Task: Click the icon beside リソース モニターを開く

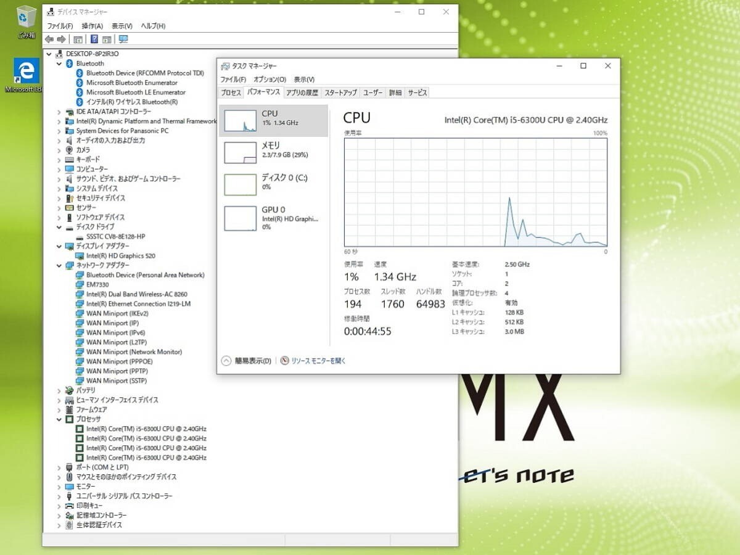Action: pos(284,361)
